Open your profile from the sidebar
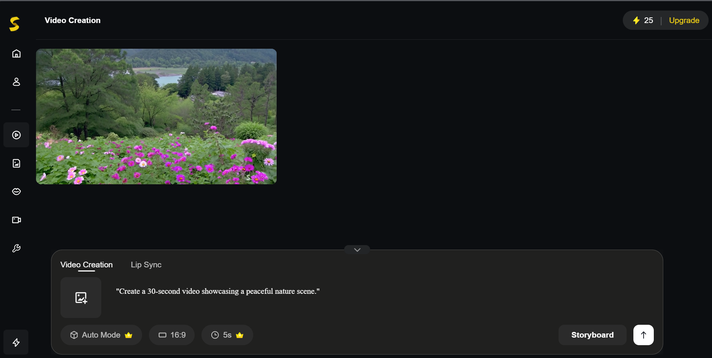The image size is (712, 358). tap(16, 82)
